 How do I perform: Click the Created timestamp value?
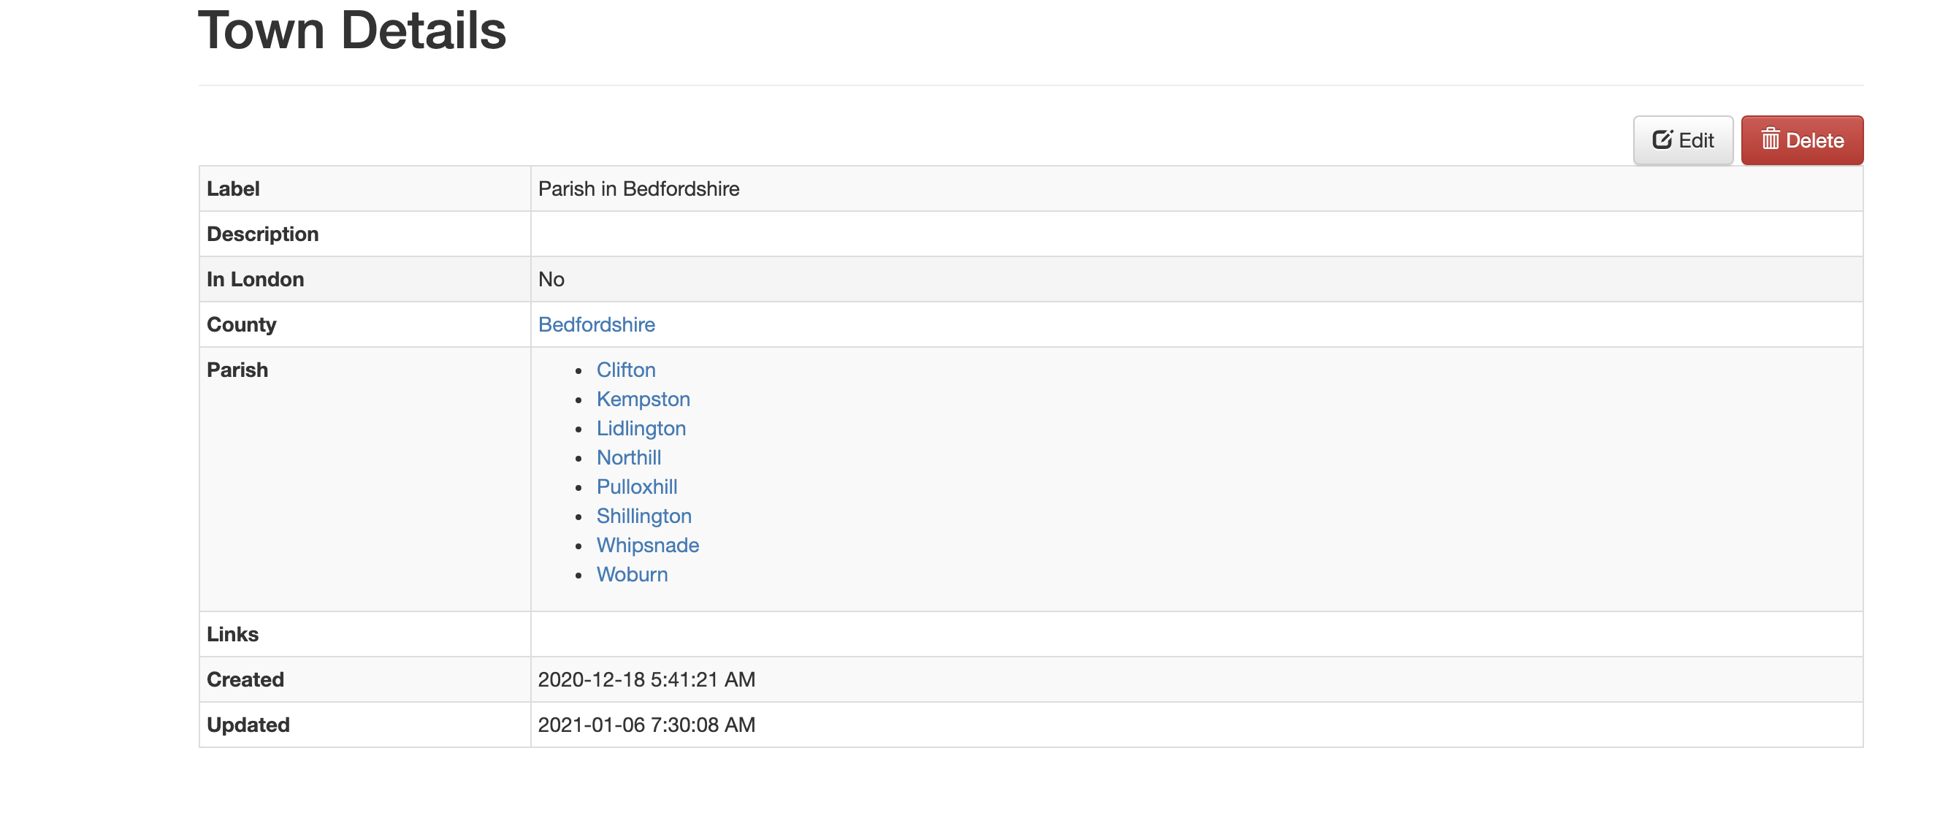click(646, 679)
